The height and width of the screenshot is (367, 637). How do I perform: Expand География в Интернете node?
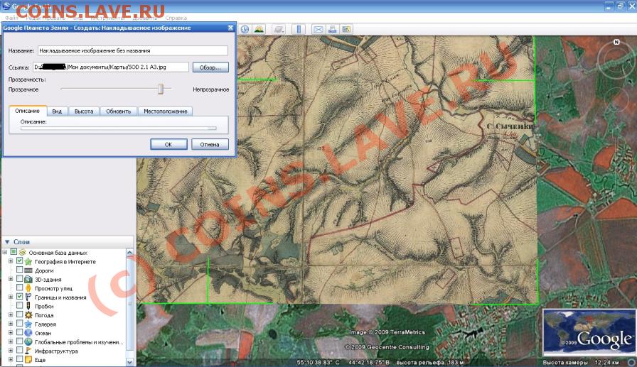tap(11, 261)
